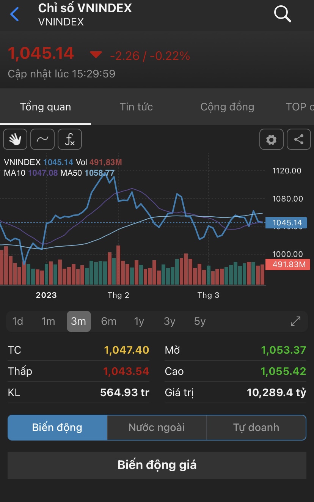
Task: Select the 6m time range
Action: pos(109,321)
